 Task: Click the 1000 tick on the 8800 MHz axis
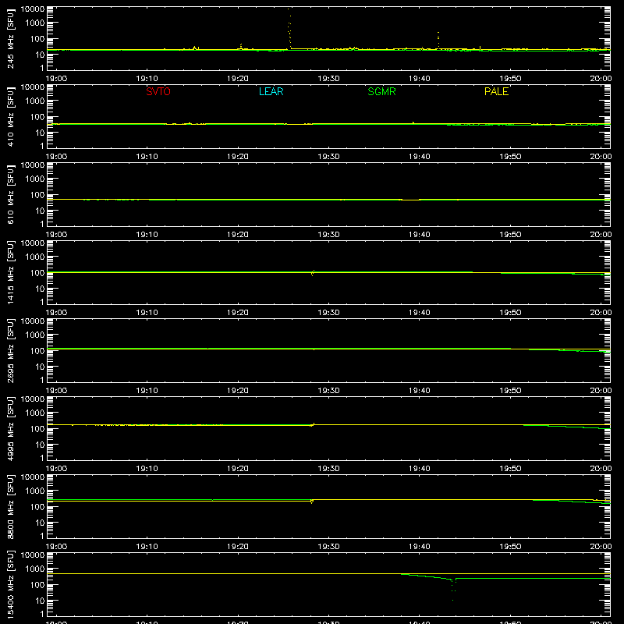34,491
